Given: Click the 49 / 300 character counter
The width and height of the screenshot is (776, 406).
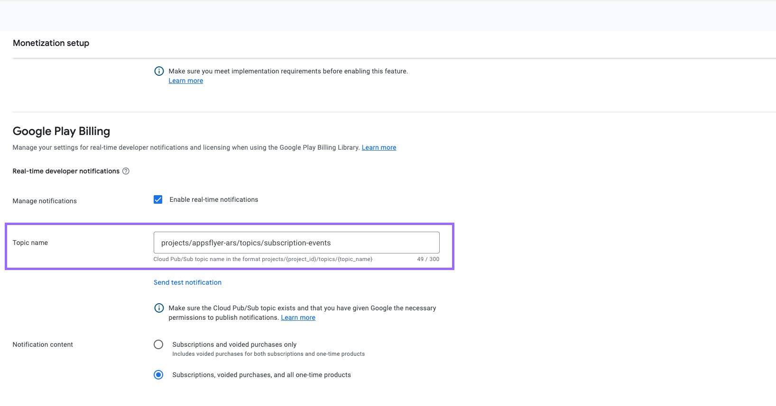Looking at the screenshot, I should pos(428,259).
